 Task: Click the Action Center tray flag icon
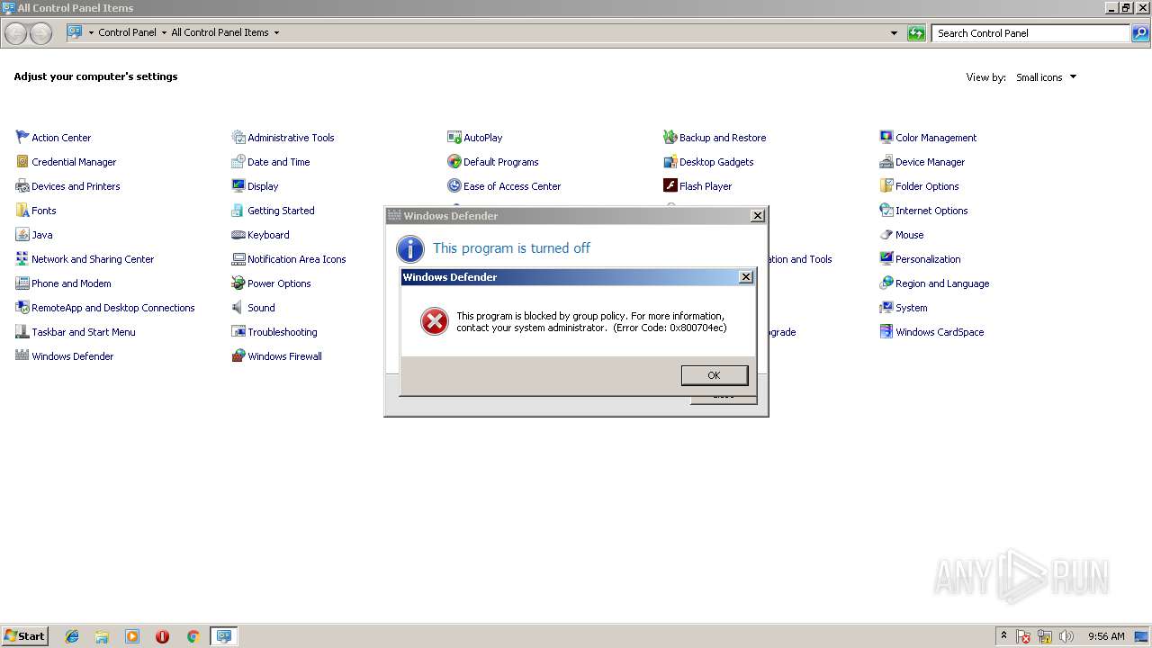1023,636
